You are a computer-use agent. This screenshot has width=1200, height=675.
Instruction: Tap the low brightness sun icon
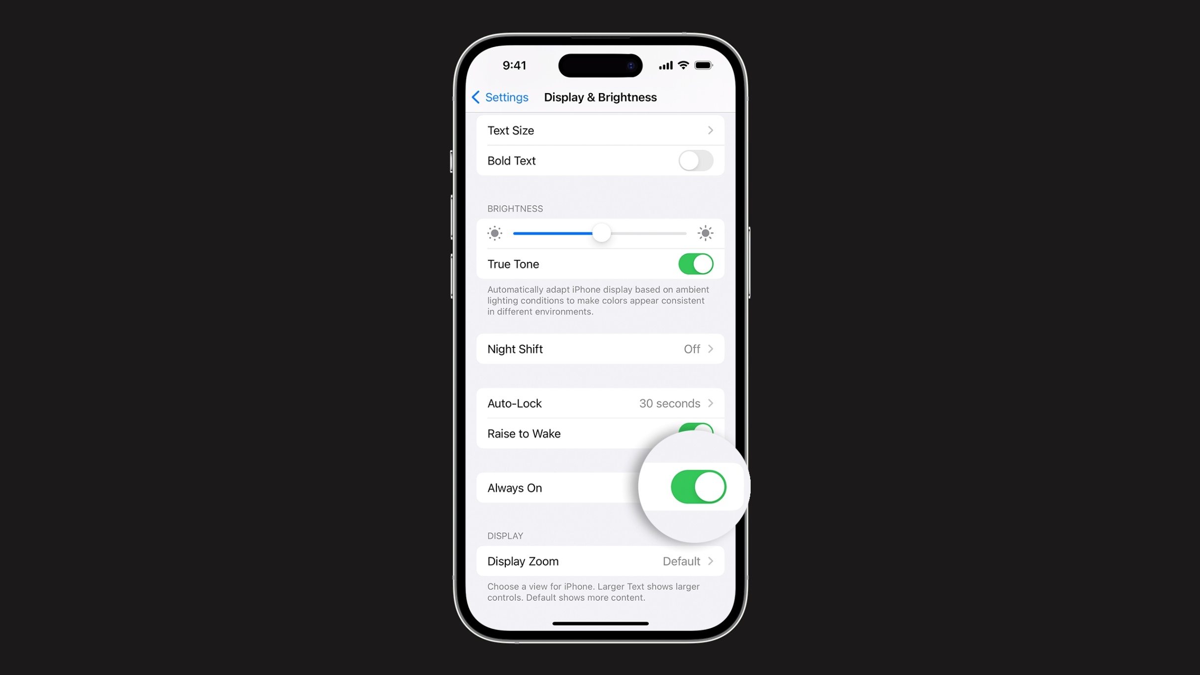click(494, 233)
